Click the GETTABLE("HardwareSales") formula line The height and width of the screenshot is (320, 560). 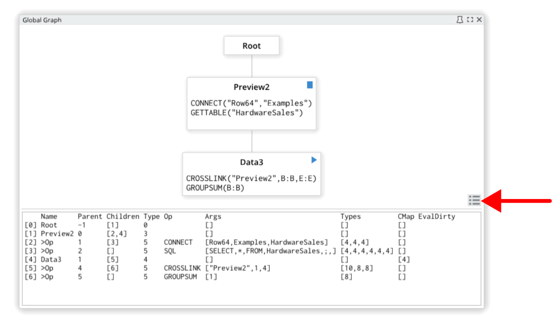[247, 113]
